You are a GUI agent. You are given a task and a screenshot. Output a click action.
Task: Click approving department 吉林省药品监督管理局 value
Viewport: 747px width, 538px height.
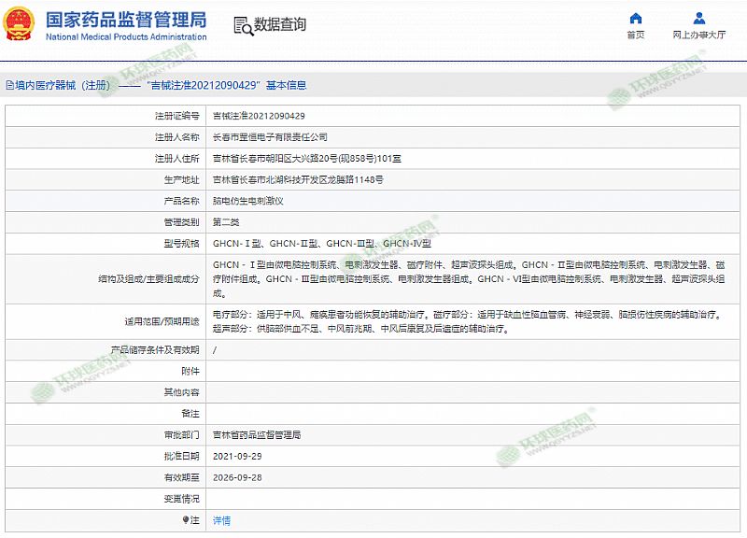(257, 435)
